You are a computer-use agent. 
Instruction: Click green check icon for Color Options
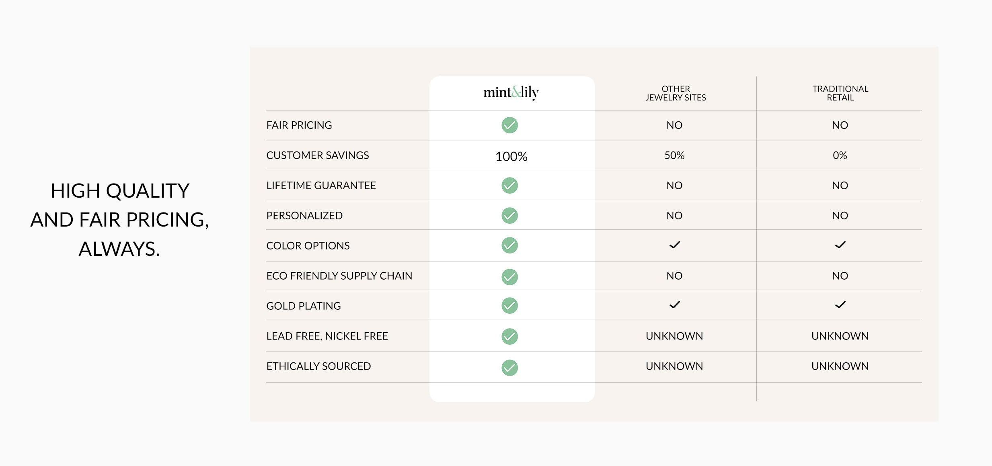509,245
